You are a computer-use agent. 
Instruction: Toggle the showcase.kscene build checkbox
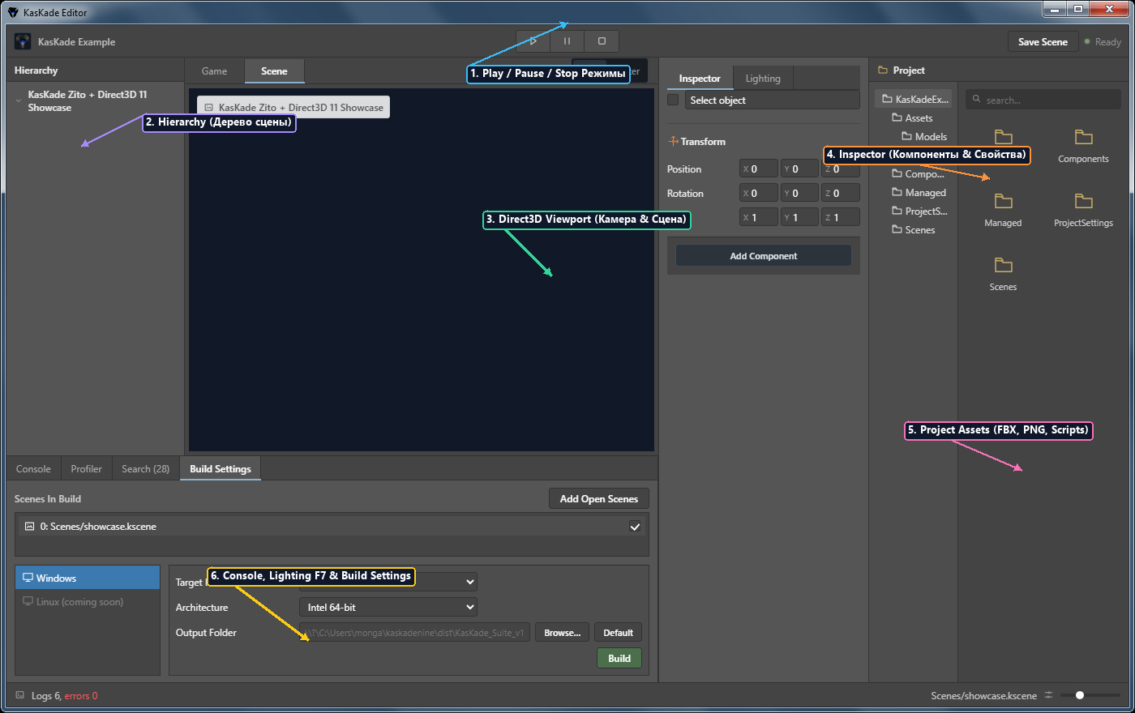(635, 527)
